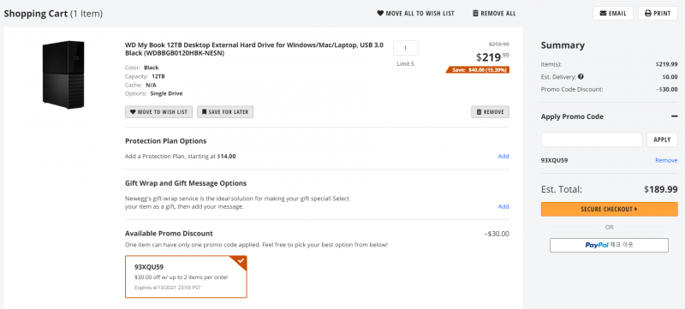Click the Est. Total $189.99 amount
The width and height of the screenshot is (685, 309).
click(661, 189)
